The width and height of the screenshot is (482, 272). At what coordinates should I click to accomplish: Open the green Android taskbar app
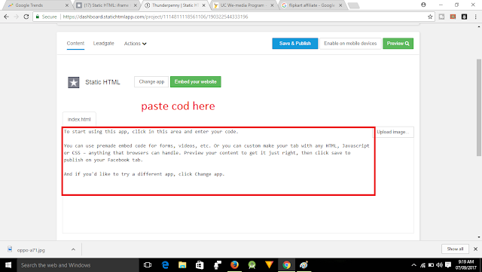click(x=252, y=265)
